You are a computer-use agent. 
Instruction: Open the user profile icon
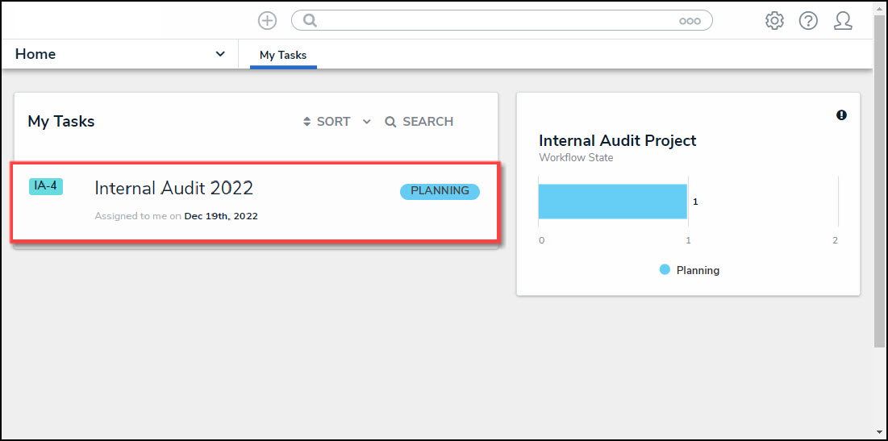tap(843, 21)
